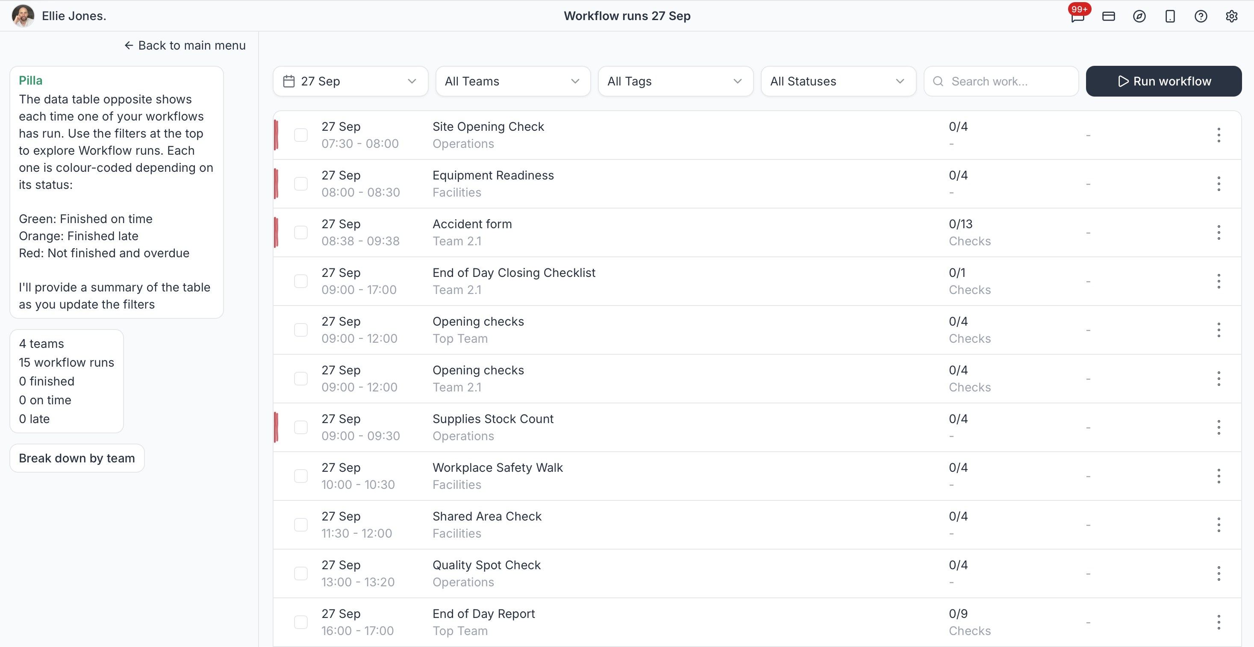1254x647 pixels.
Task: Select the Supplies Stock Count checkbox
Action: coord(301,427)
